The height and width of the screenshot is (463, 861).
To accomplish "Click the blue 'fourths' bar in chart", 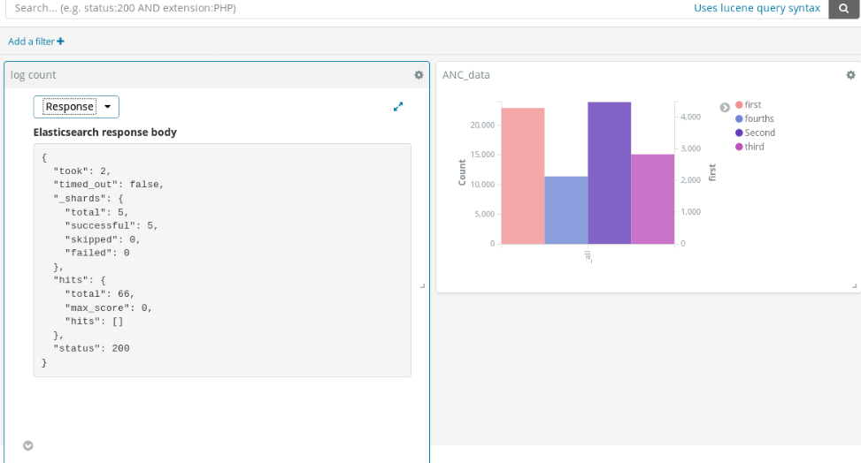I will pos(565,210).
